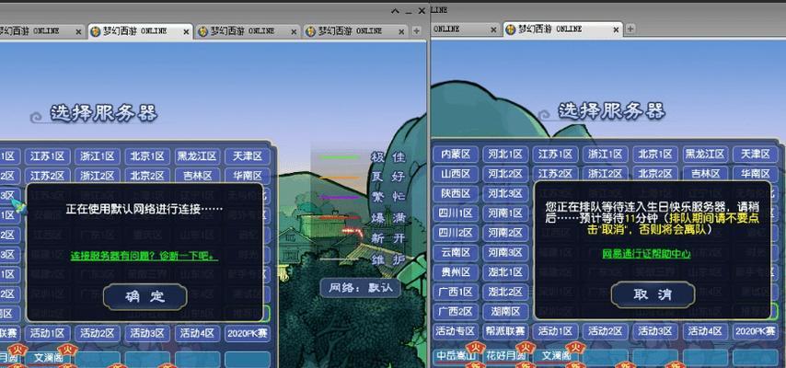The width and height of the screenshot is (786, 368).
Task: Click the favicon of left window's active tab
Action: pyautogui.click(x=95, y=31)
